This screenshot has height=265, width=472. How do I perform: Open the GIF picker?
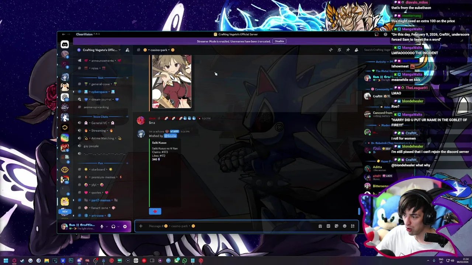(328, 226)
